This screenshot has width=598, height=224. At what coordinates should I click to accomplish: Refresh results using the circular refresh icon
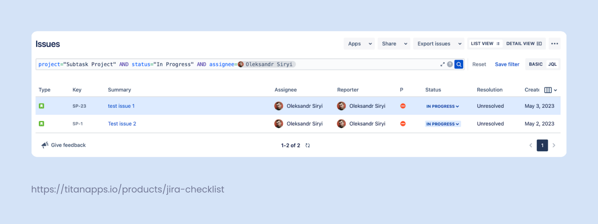[307, 145]
